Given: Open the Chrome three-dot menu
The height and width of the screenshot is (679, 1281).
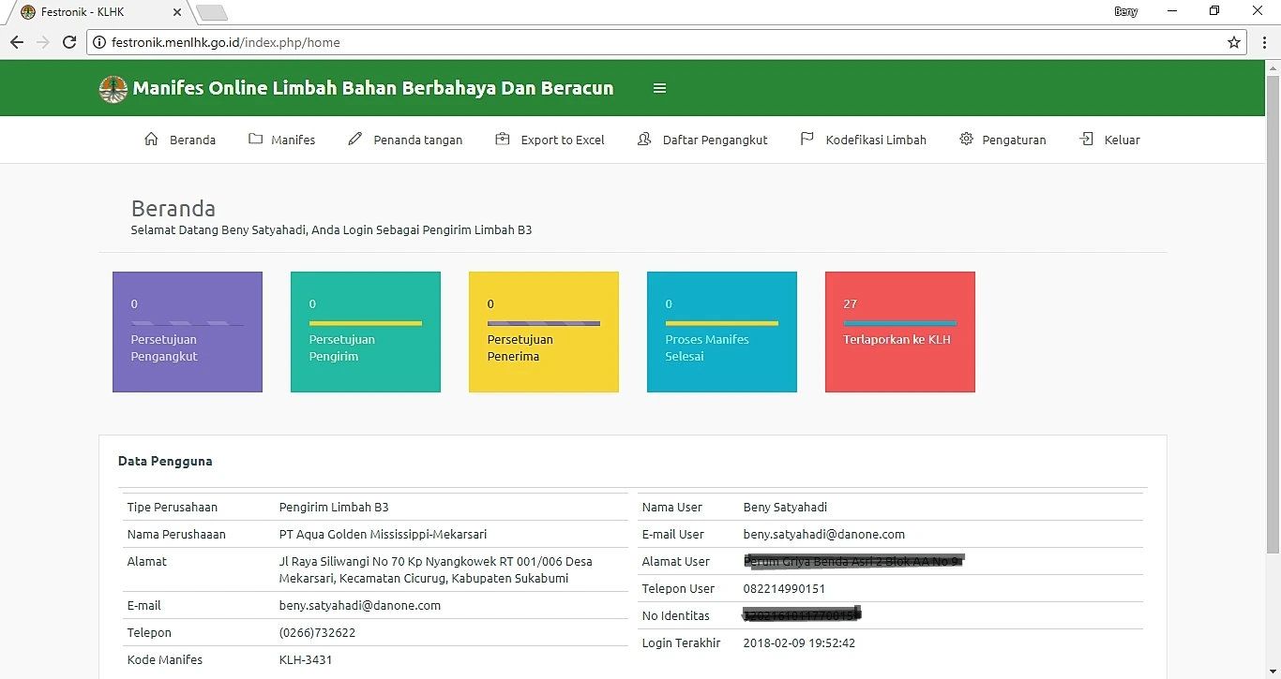Looking at the screenshot, I should (x=1264, y=42).
